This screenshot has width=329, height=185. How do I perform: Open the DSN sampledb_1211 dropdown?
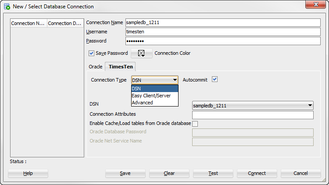[253, 106]
